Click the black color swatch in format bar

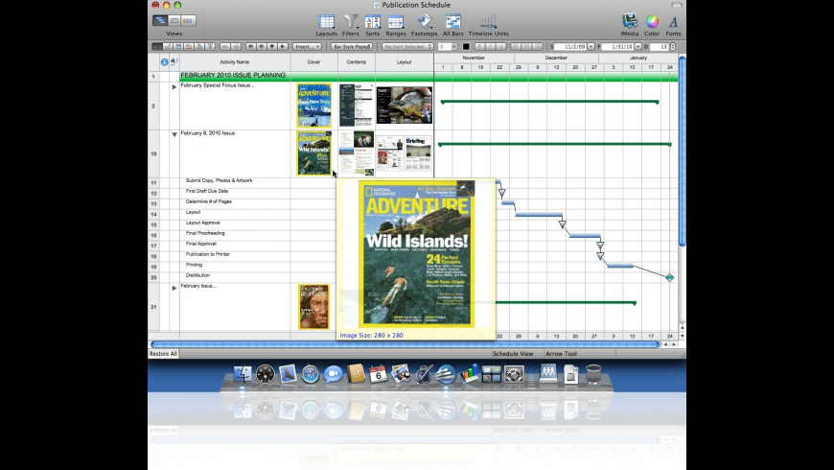pyautogui.click(x=466, y=46)
